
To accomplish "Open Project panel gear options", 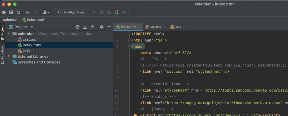I will (102, 27).
